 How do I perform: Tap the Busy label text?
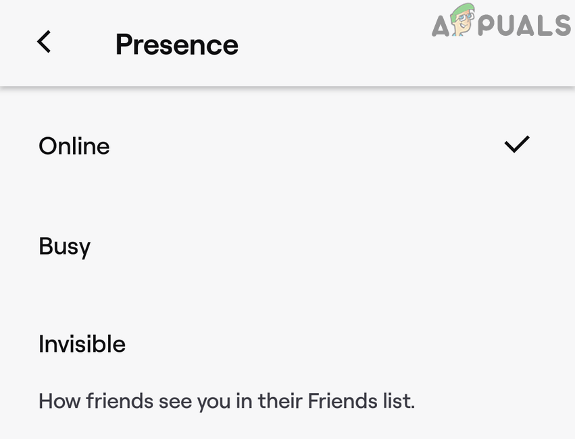[x=65, y=246]
